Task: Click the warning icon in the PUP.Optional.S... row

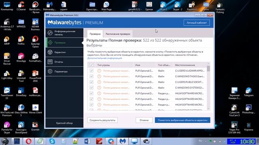Action: [x=99, y=71]
